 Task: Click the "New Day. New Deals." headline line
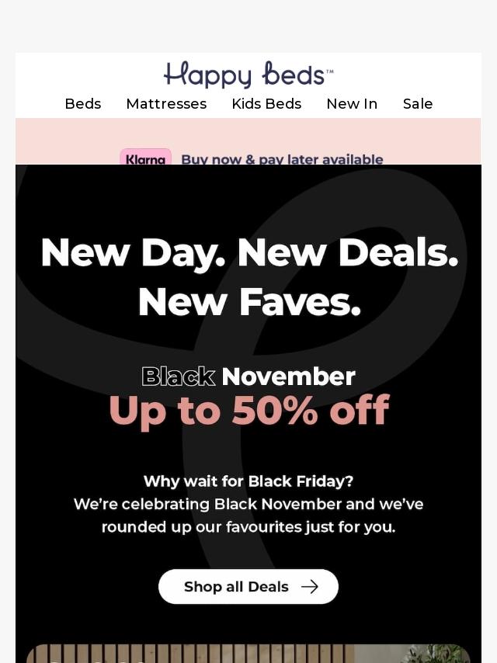[248, 253]
